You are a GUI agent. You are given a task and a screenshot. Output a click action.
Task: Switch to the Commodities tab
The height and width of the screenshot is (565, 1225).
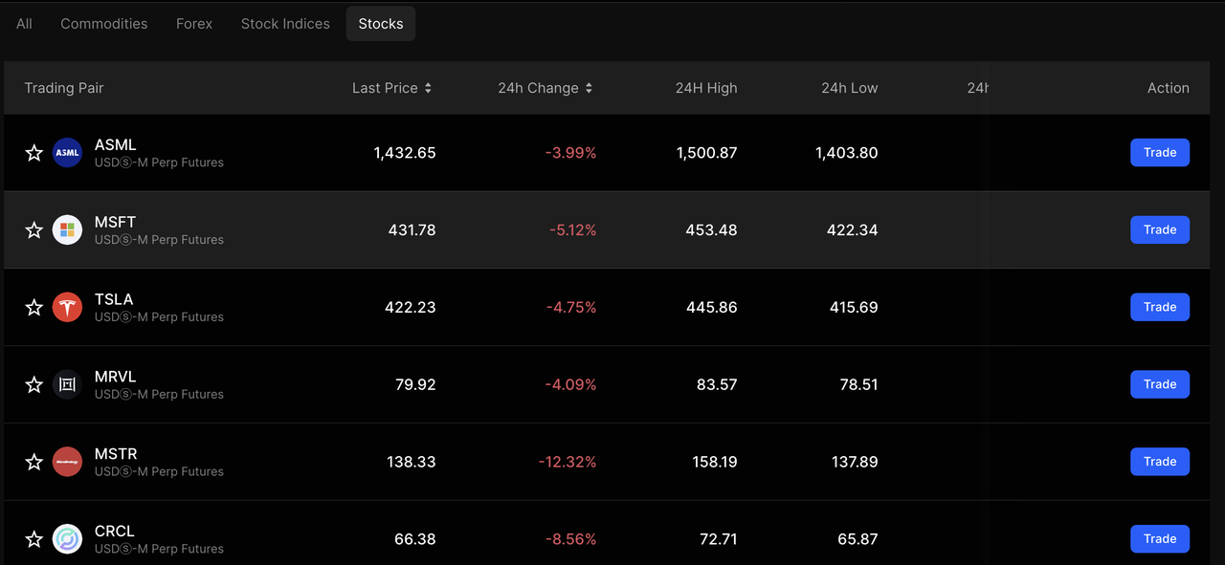pyautogui.click(x=104, y=24)
